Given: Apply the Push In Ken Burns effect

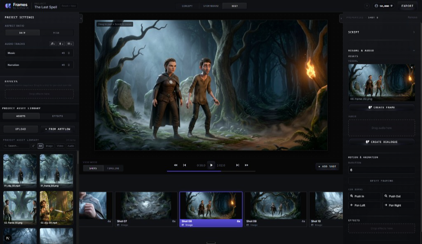Looking at the screenshot, I should pyautogui.click(x=365, y=196).
